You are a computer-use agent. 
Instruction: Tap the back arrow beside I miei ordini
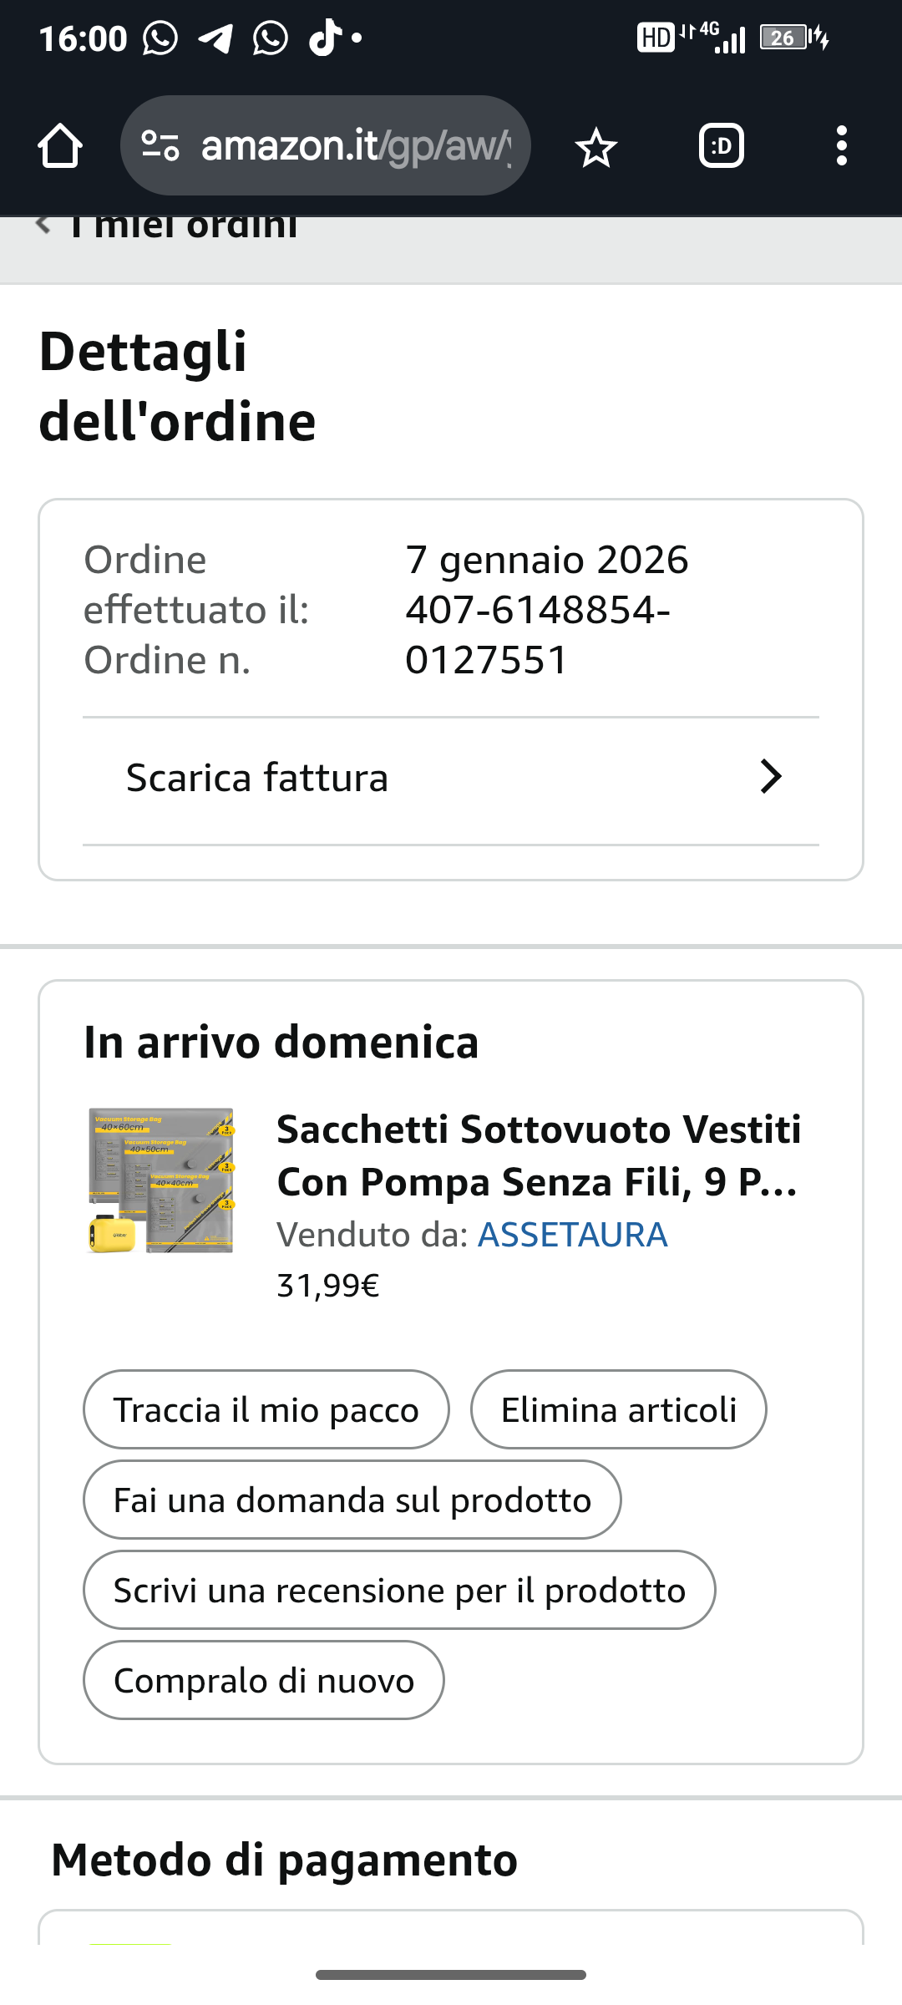click(43, 225)
